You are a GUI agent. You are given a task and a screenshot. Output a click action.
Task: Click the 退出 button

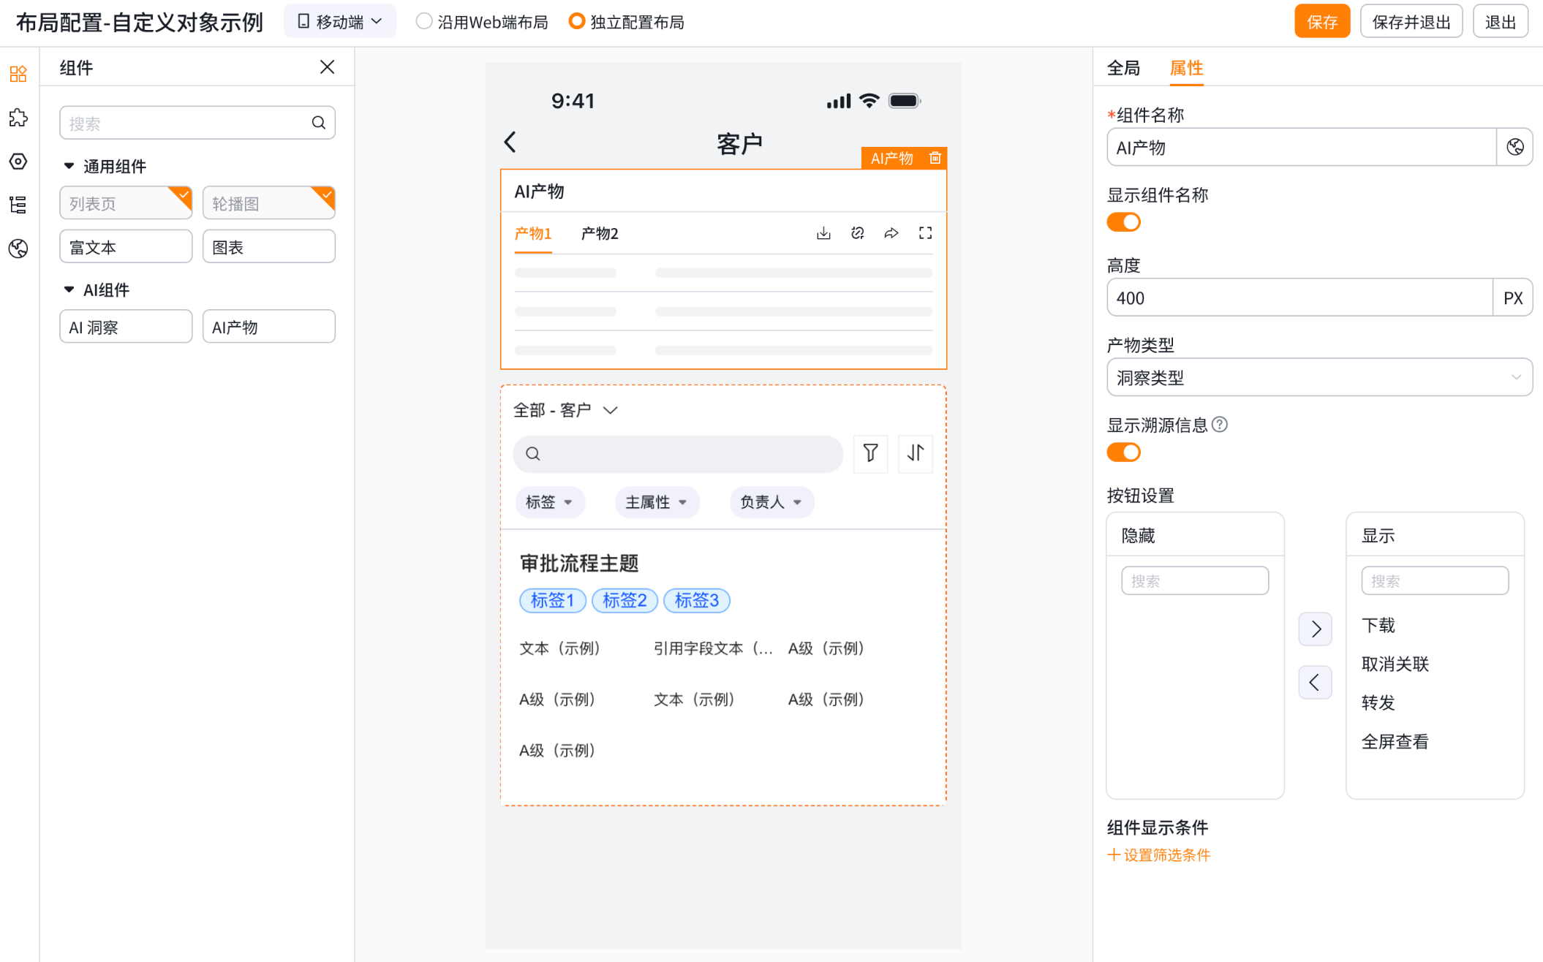[1500, 22]
